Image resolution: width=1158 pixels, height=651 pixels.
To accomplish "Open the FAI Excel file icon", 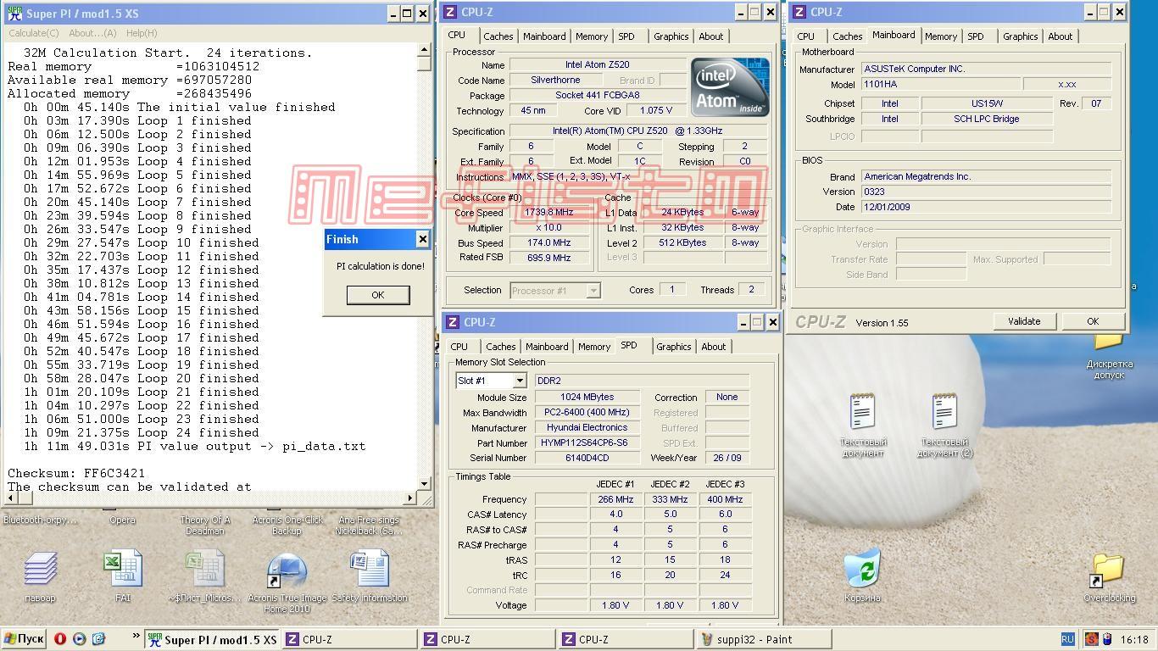I will click(122, 569).
